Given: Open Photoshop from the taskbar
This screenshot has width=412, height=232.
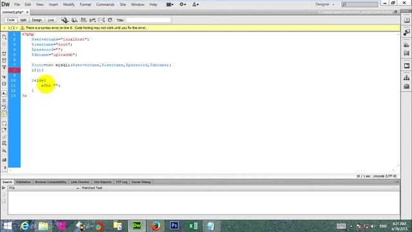Looking at the screenshot, I should (x=174, y=226).
